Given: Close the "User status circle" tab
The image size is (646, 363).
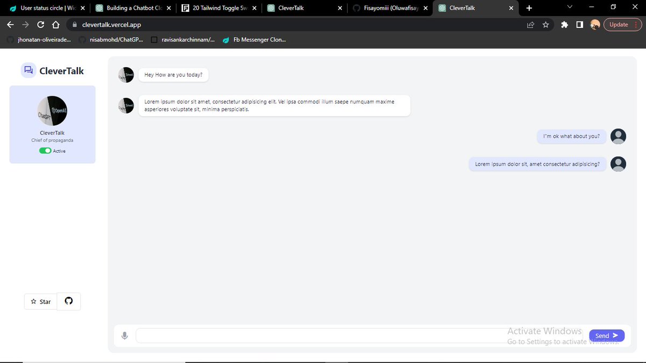Looking at the screenshot, I should (x=82, y=8).
